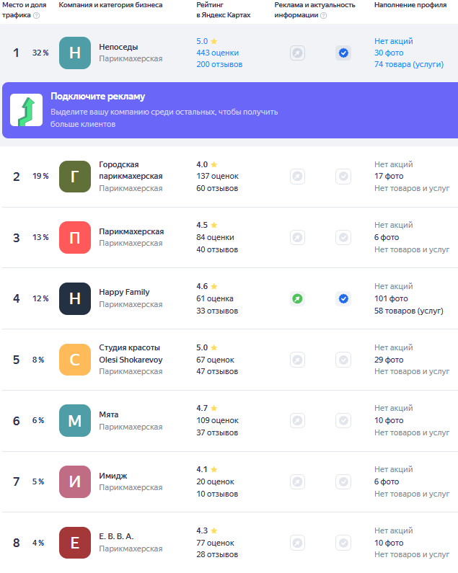Click the Мята teal M avatar
This screenshot has height=573, width=458.
75,421
